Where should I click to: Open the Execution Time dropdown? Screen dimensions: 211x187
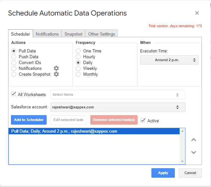click(x=169, y=60)
